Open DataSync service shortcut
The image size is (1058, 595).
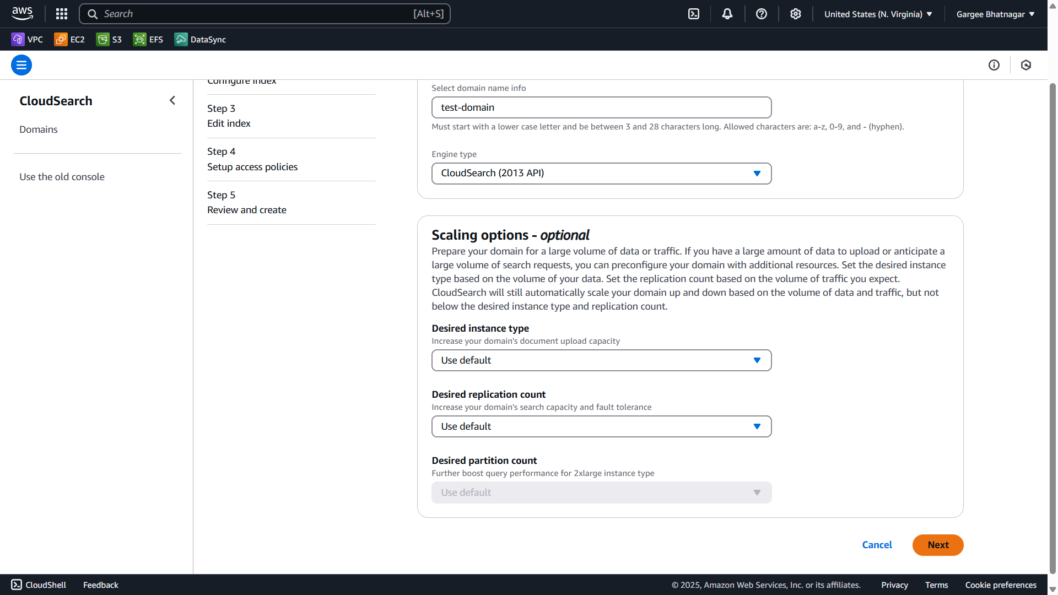[200, 39]
